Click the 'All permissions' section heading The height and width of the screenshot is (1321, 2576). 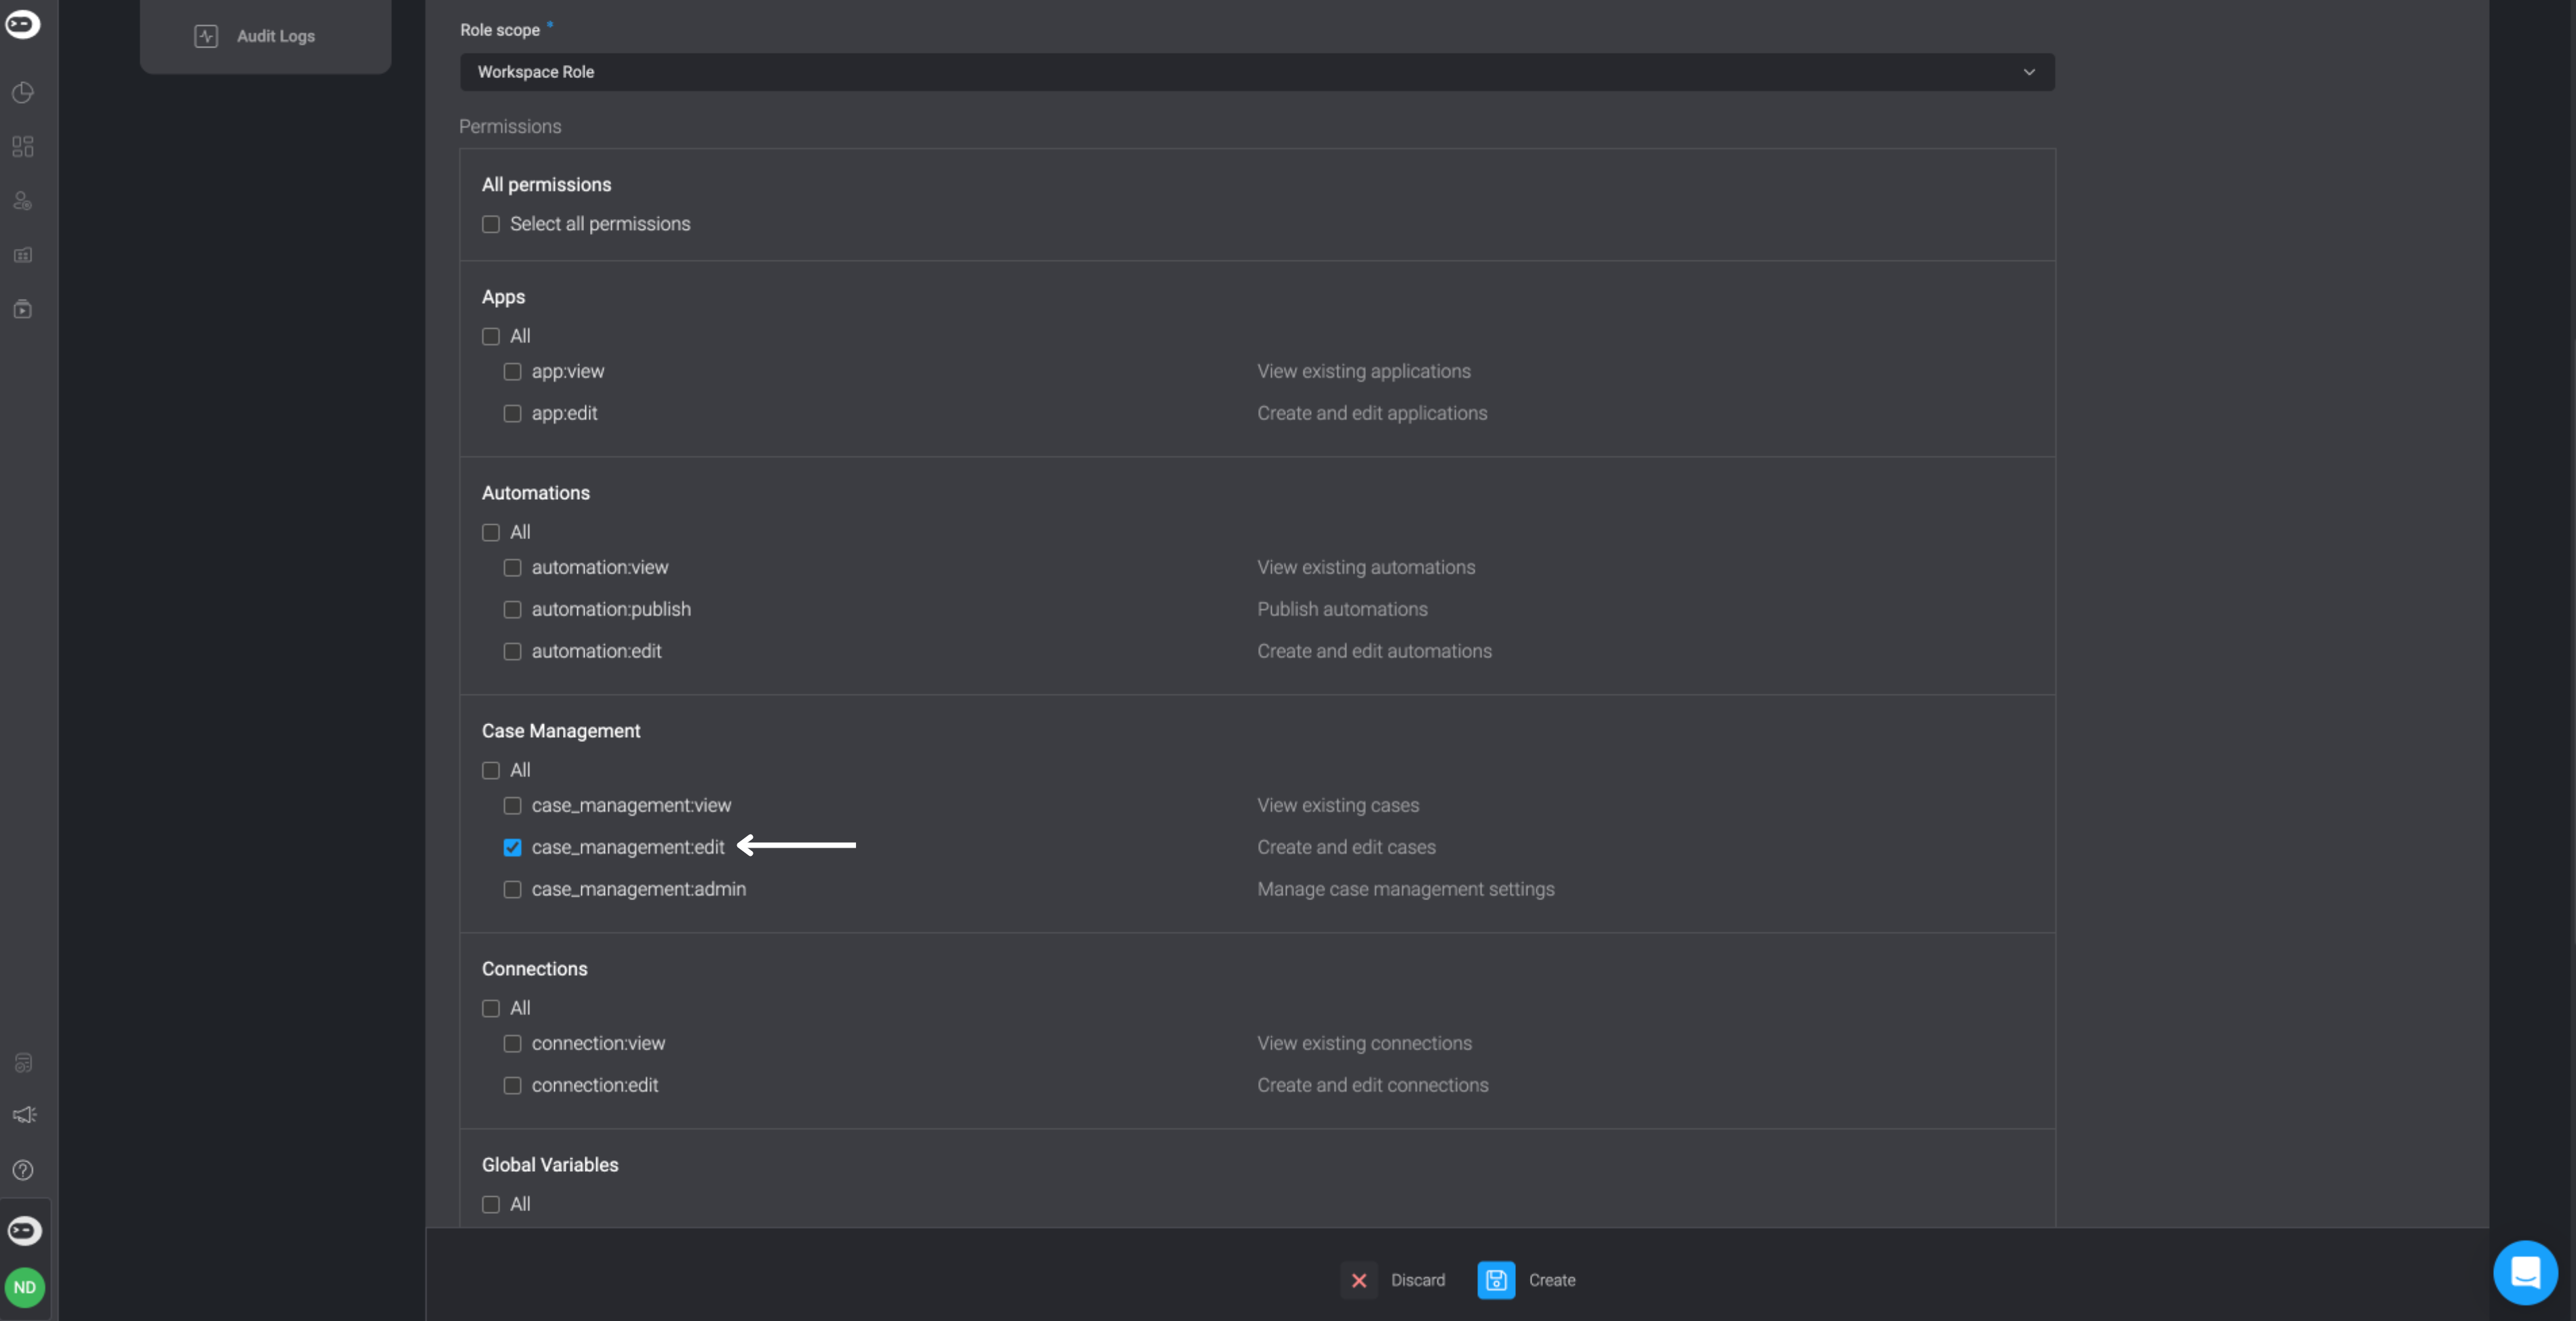pos(546,185)
